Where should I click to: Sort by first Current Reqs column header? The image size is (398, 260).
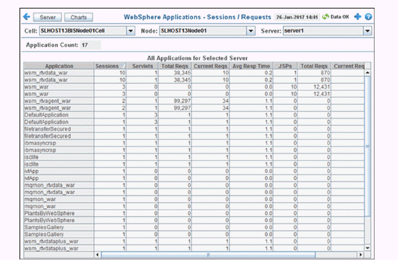pos(210,66)
